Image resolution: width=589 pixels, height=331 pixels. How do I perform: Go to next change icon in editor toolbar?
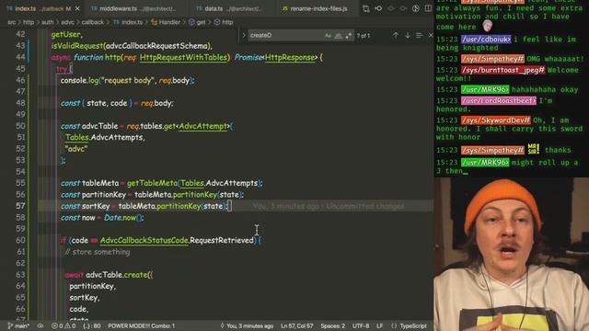click(x=403, y=8)
